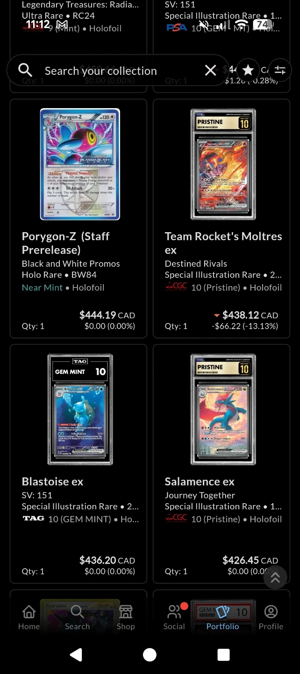Tap the magnifier icon in the collection search bar

[25, 70]
